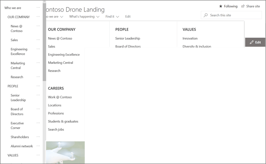Open ellipsis menu for VALUES sidebar item
The width and height of the screenshot is (266, 164).
[38, 155]
